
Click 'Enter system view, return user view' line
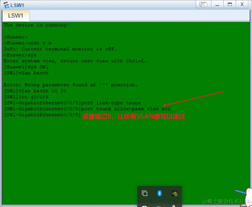click(75, 61)
